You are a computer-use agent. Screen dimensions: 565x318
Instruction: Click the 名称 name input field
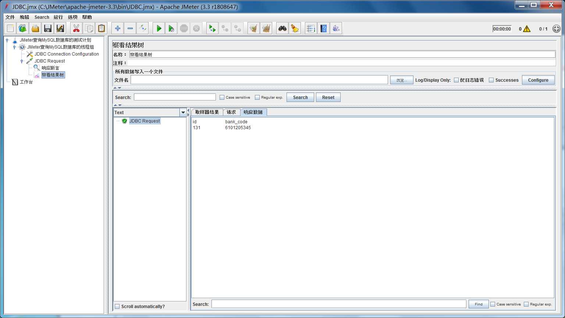(x=342, y=54)
